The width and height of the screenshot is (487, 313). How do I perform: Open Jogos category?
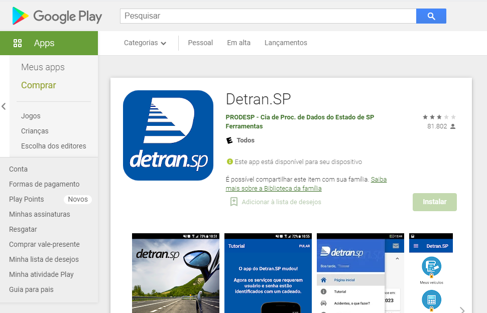click(31, 116)
